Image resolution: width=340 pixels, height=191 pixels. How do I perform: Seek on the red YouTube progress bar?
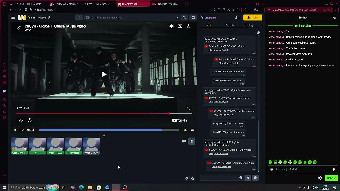pos(104,114)
